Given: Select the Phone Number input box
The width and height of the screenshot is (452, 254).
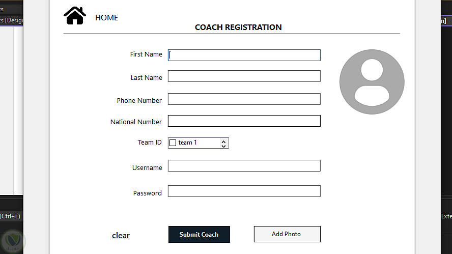Looking at the screenshot, I should (244, 99).
